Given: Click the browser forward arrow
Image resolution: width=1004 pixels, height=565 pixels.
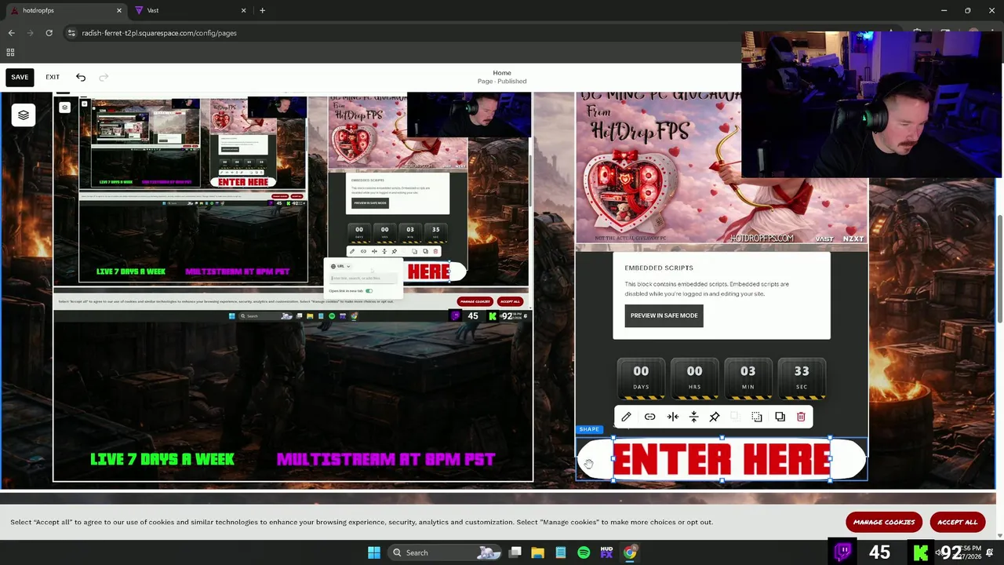Looking at the screenshot, I should (31, 33).
